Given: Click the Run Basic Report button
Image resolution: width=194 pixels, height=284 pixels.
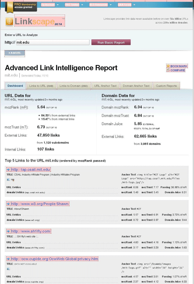Looking at the screenshot, I should (111, 42).
